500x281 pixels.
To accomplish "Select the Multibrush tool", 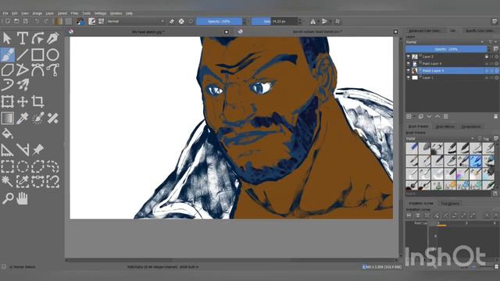I will pos(23,85).
